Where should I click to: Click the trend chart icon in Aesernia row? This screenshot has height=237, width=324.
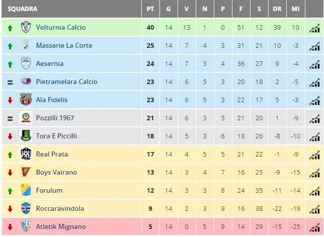pyautogui.click(x=314, y=65)
